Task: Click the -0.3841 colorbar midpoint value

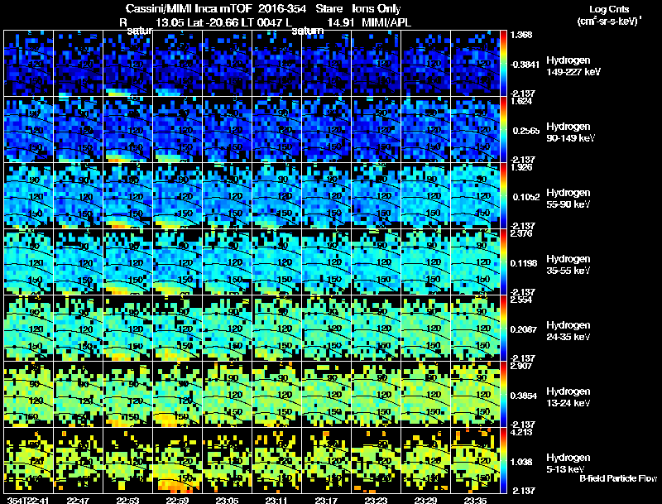Action: (x=525, y=65)
